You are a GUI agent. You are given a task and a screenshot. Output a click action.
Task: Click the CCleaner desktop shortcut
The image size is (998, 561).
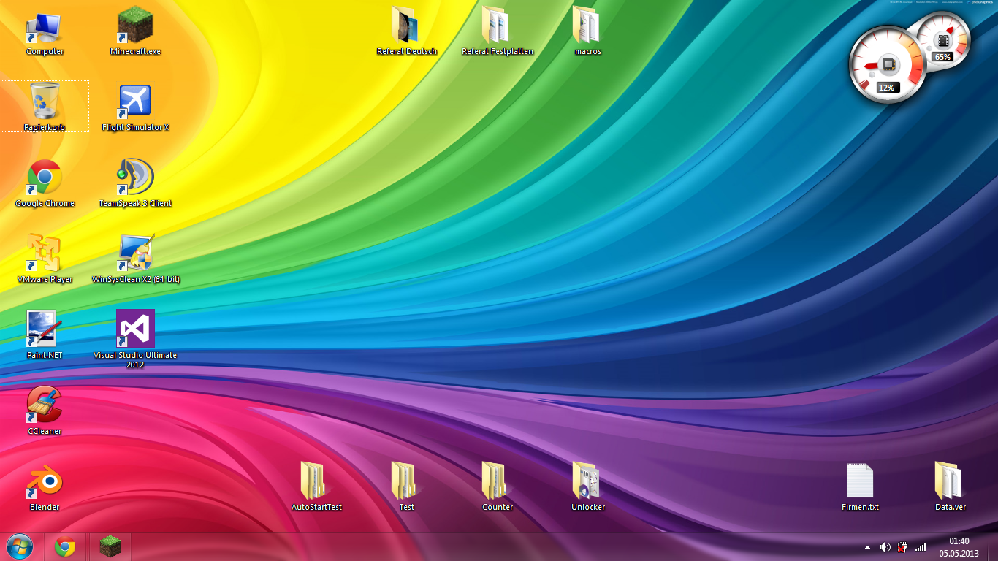[x=45, y=406]
